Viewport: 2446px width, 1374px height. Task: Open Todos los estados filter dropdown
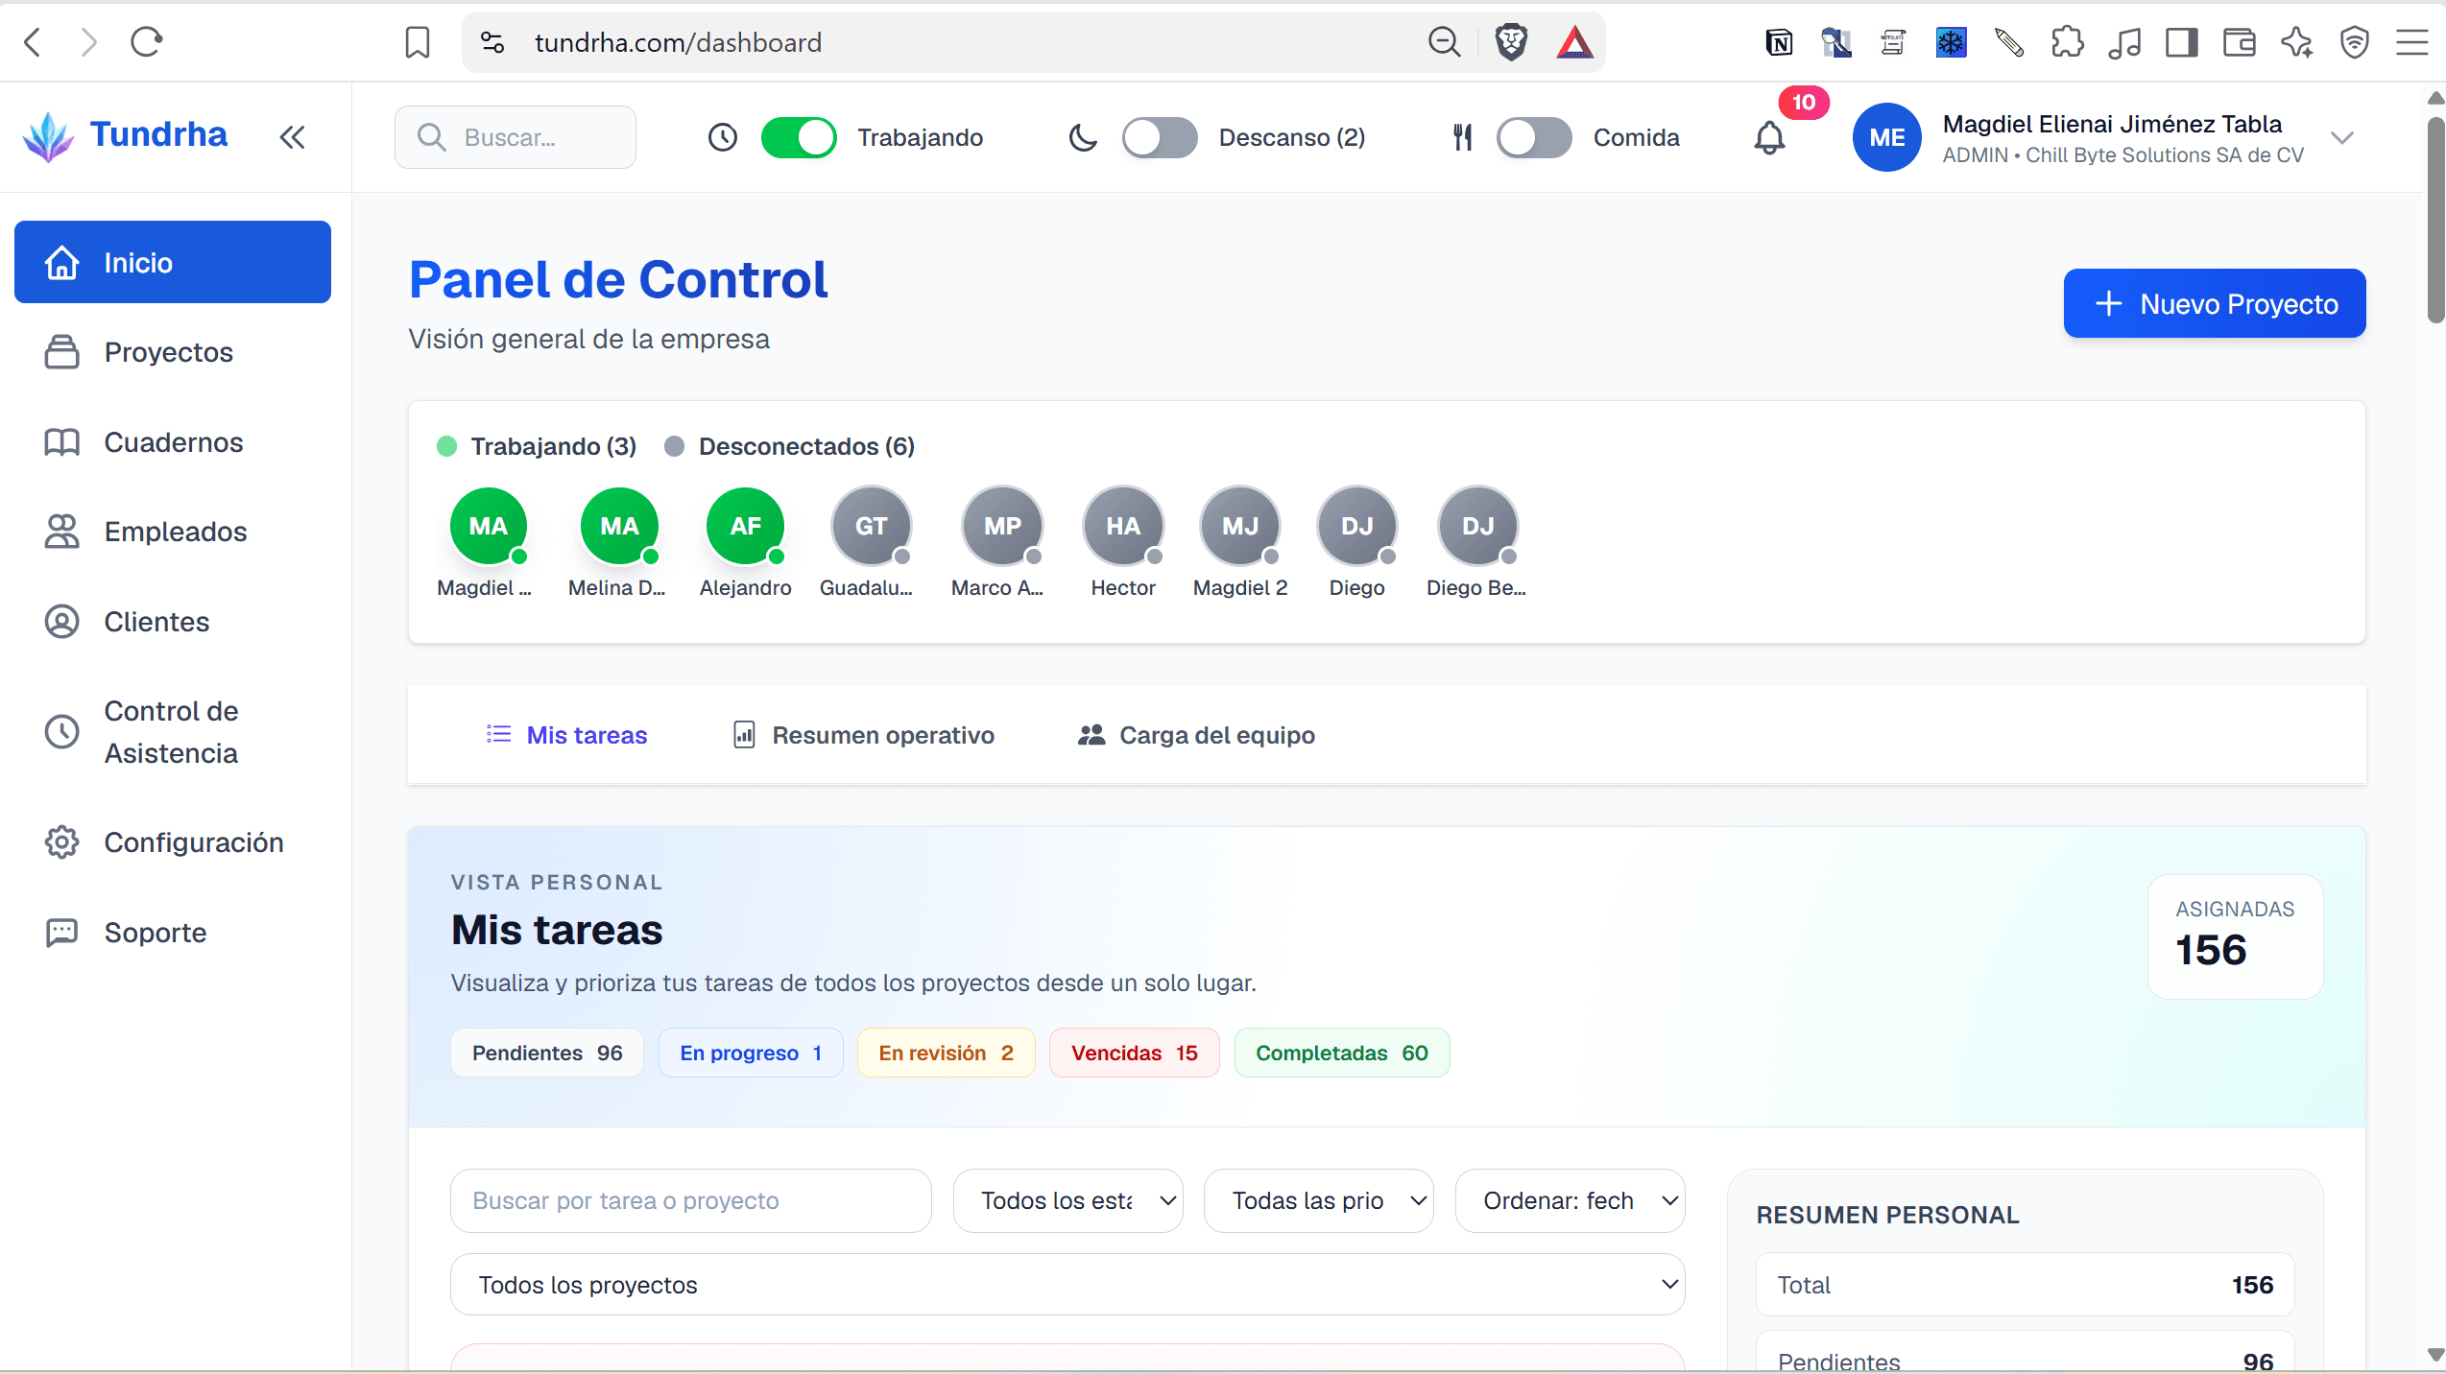(x=1067, y=1200)
